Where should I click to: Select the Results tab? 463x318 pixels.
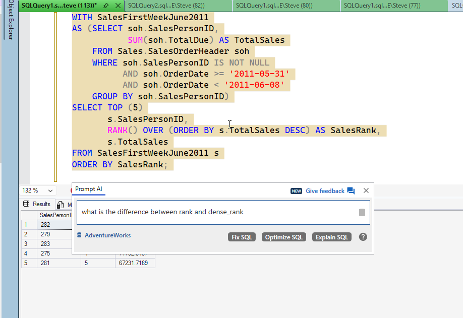tap(37, 204)
